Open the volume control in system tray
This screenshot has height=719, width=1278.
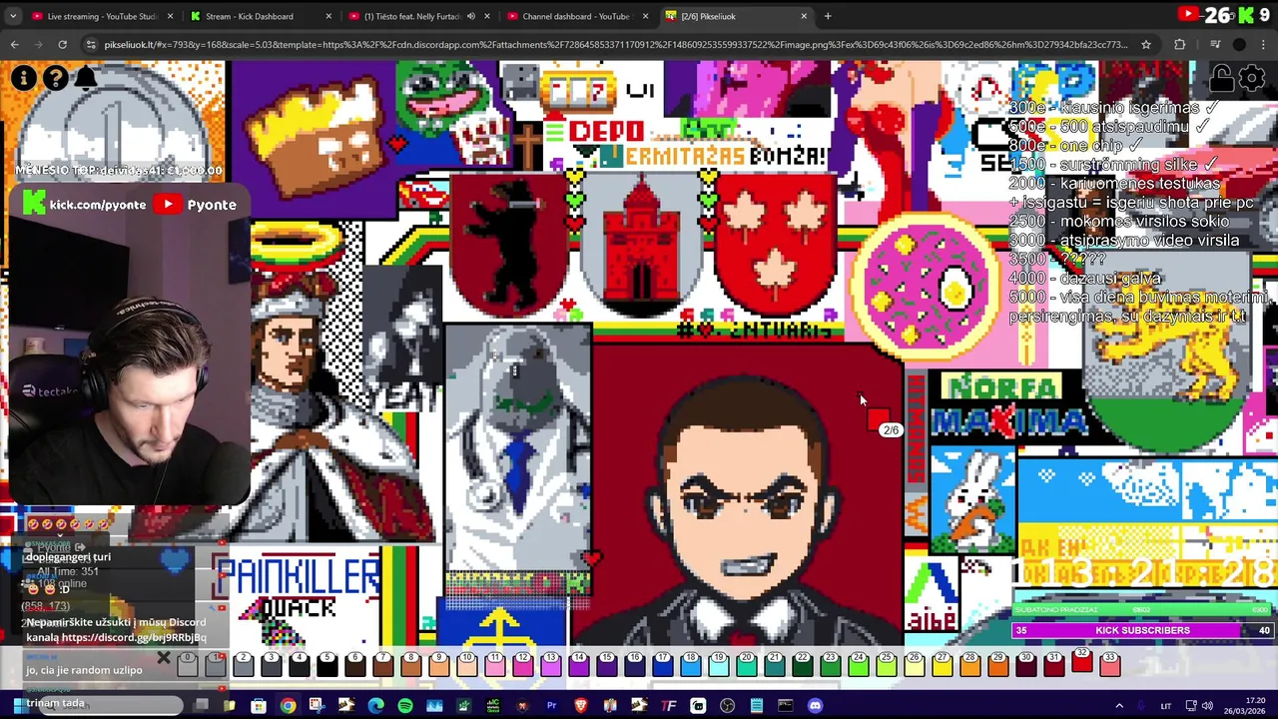pyautogui.click(x=1207, y=706)
